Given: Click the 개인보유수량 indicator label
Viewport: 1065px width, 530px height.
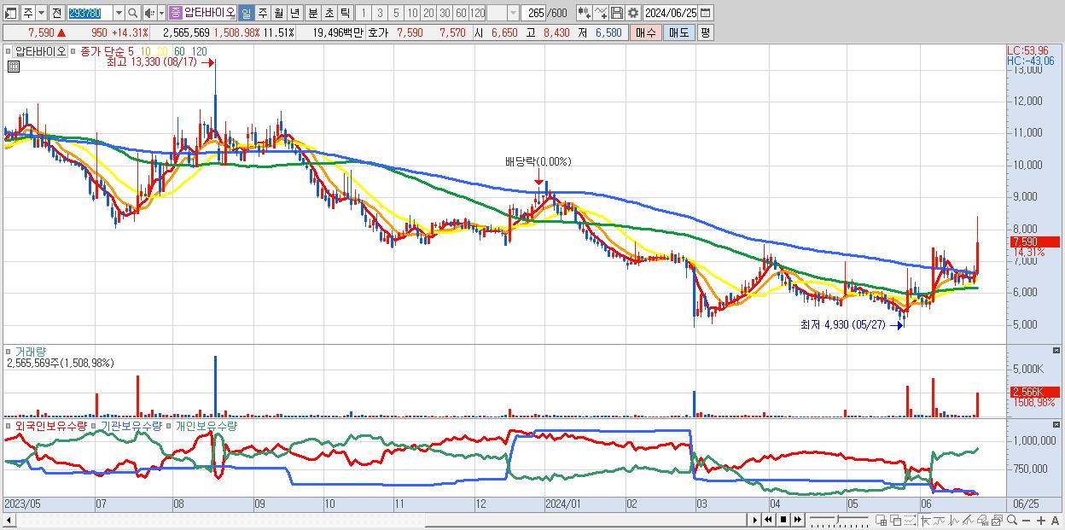Looking at the screenshot, I should (x=206, y=425).
